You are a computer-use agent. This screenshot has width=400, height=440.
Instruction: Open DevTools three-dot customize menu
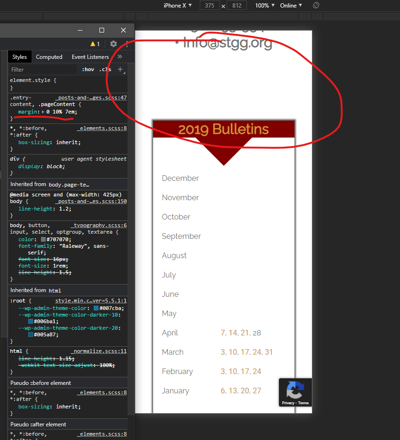127,44
